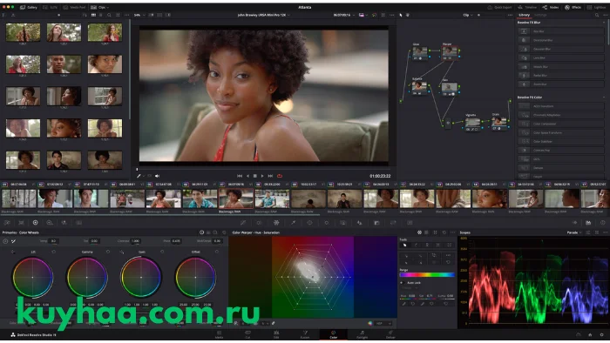
Task: Select the Curves palette icon
Action: click(243, 223)
